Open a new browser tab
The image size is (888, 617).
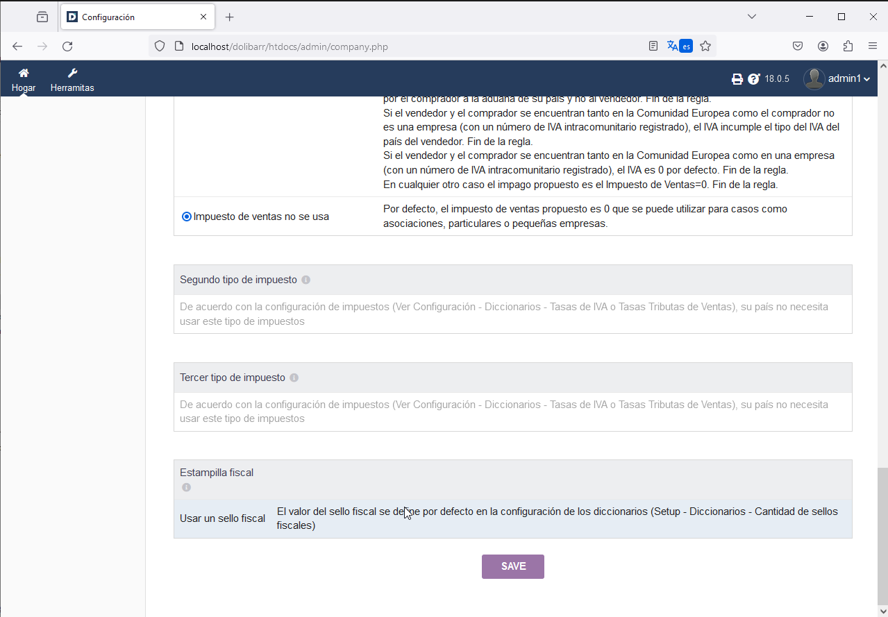[230, 17]
